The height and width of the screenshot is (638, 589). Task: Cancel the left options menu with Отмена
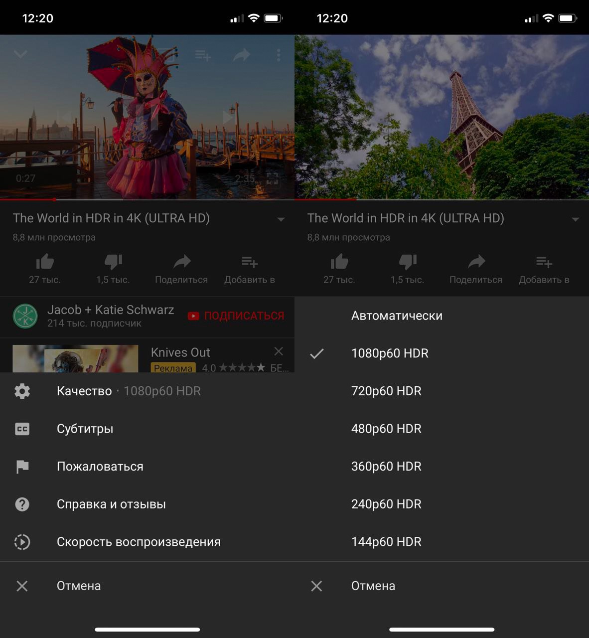pyautogui.click(x=147, y=586)
